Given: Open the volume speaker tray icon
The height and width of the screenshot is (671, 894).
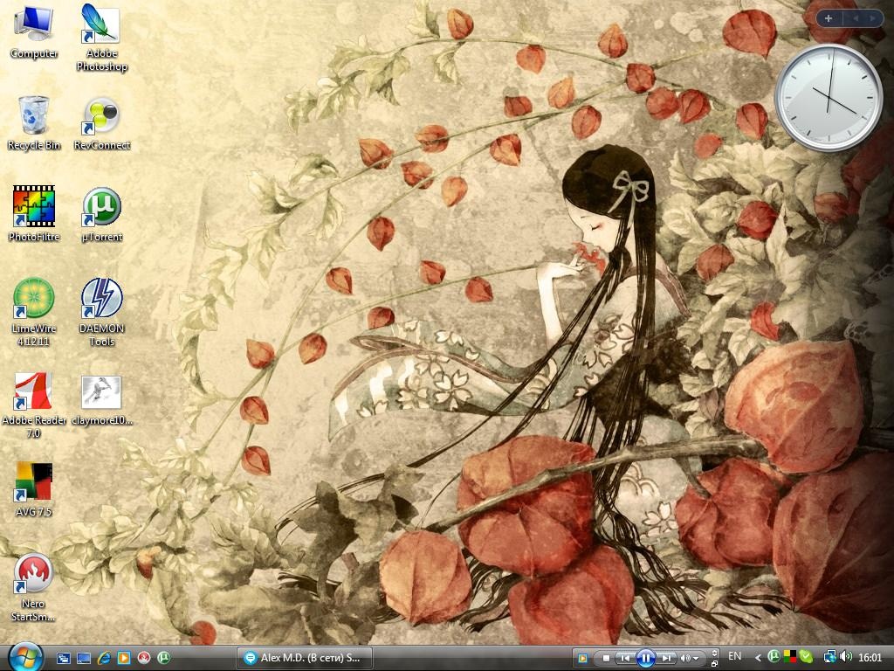Looking at the screenshot, I should [845, 657].
